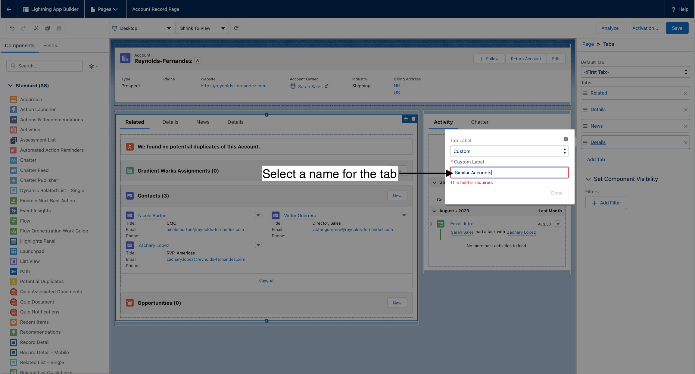The height and width of the screenshot is (374, 695).
Task: Open the Chatter tab on the canvas
Action: 479,122
